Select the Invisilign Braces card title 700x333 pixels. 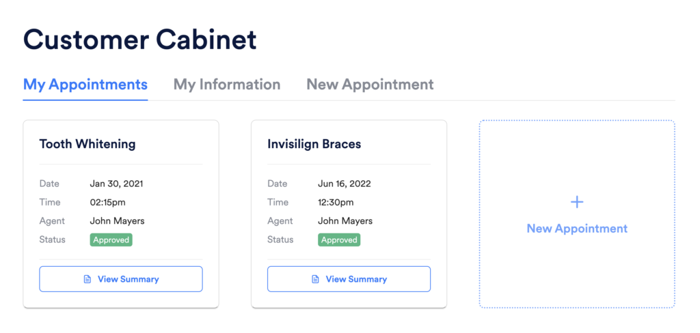[314, 144]
